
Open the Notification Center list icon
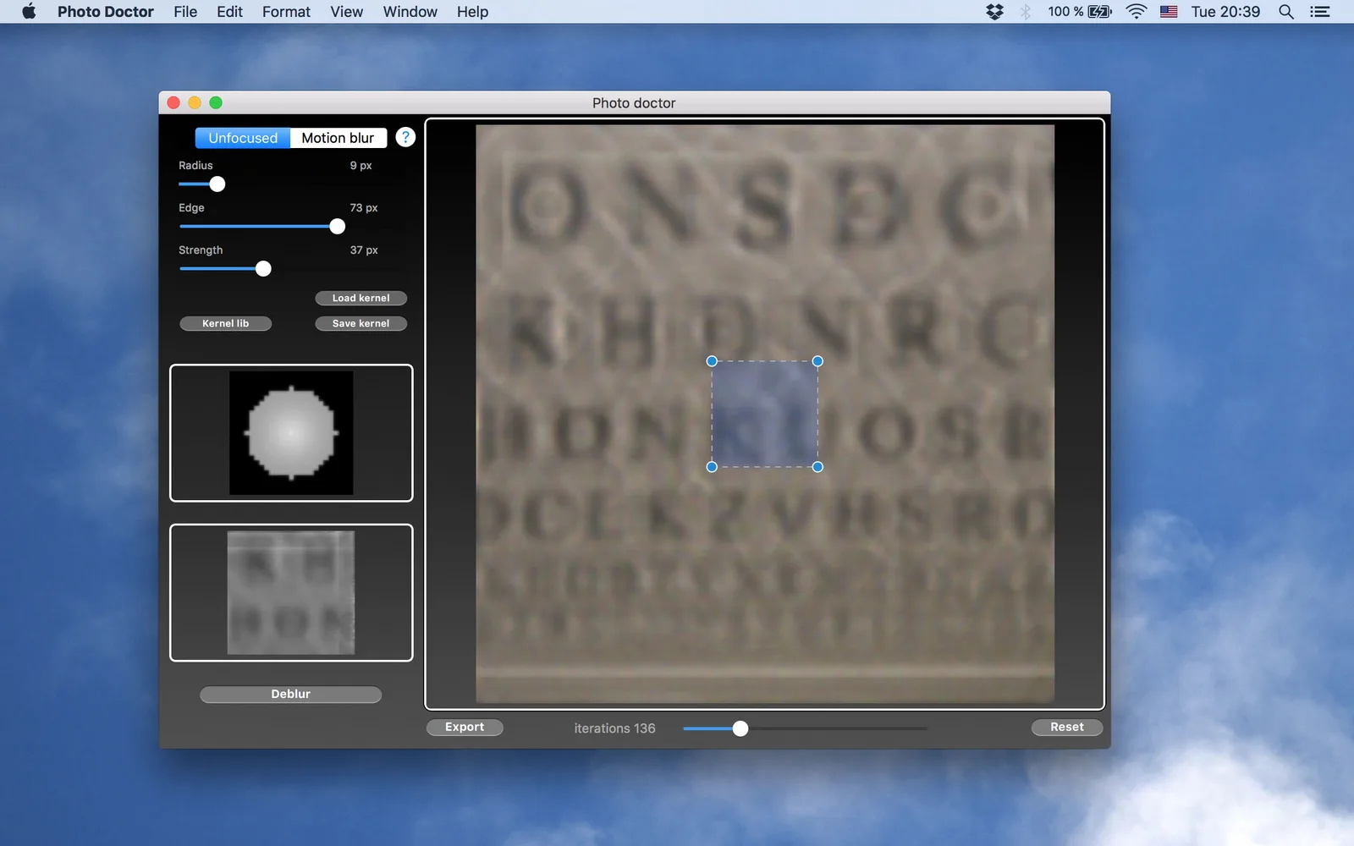(1320, 12)
